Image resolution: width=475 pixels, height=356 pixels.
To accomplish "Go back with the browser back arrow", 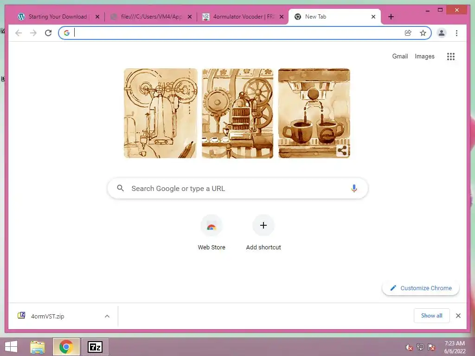I will 19,33.
